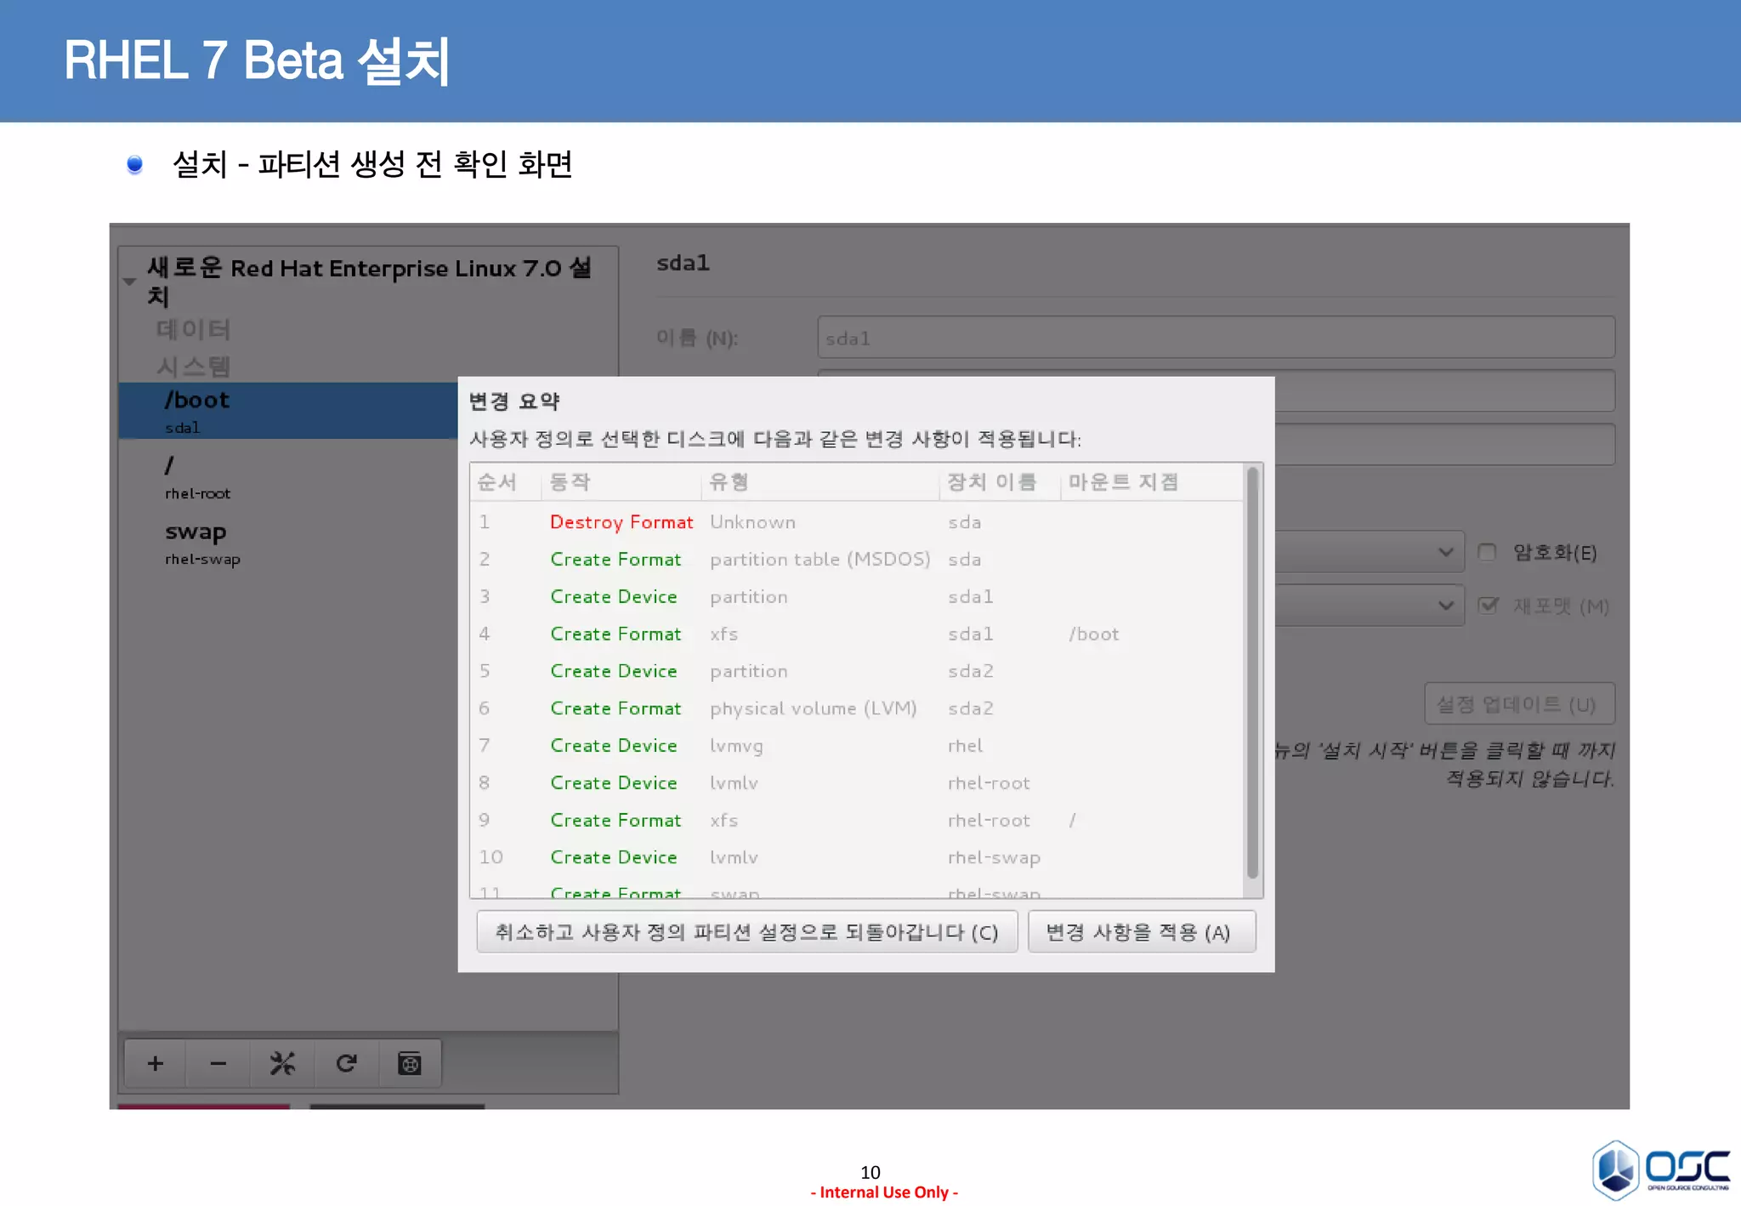Select row 2 partition table (MSDOS) entry

tap(857, 559)
